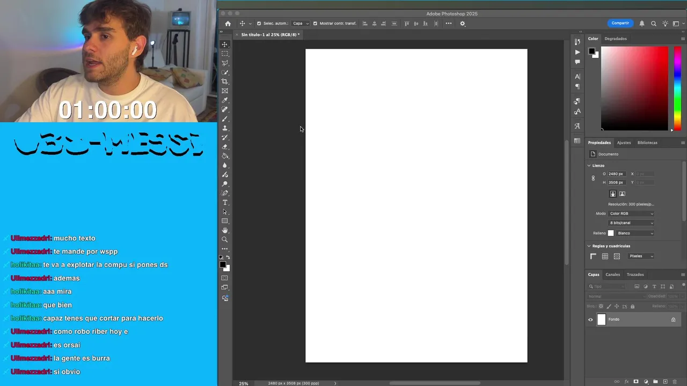Click the Home icon in options bar
Viewport: 687px width, 386px height.
point(228,24)
